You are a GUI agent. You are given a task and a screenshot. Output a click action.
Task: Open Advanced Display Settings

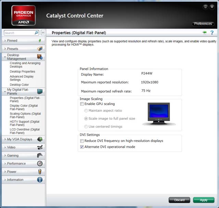[x=22, y=78]
